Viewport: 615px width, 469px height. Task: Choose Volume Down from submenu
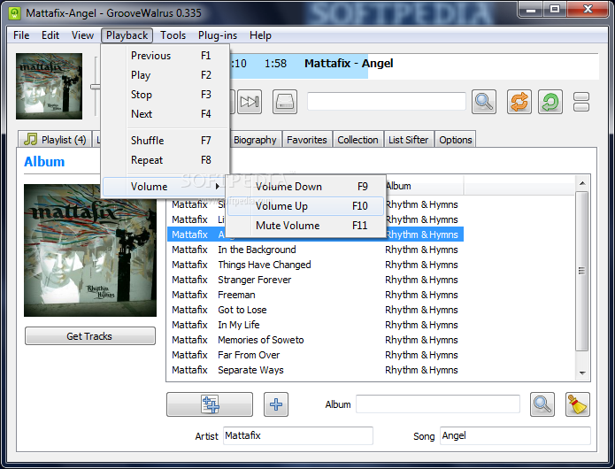(305, 187)
